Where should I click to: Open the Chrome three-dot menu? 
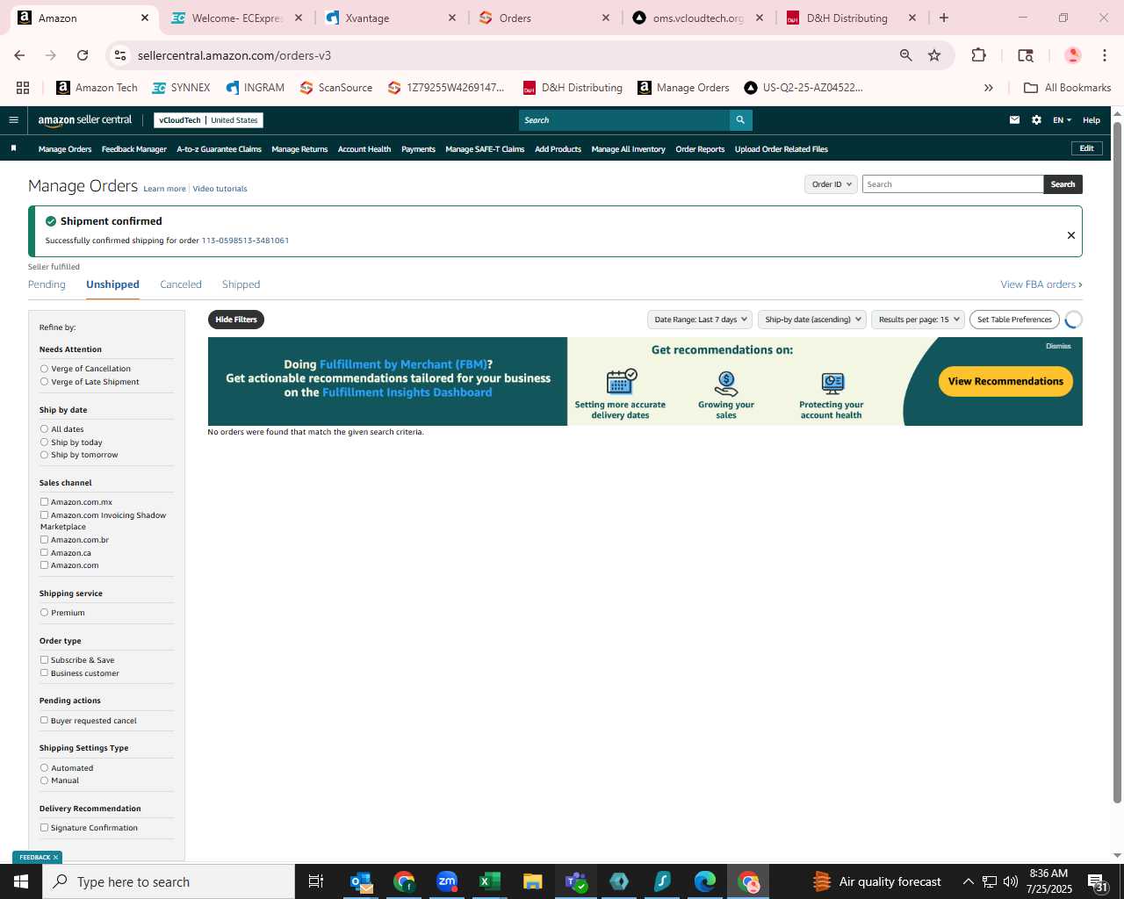click(1104, 55)
